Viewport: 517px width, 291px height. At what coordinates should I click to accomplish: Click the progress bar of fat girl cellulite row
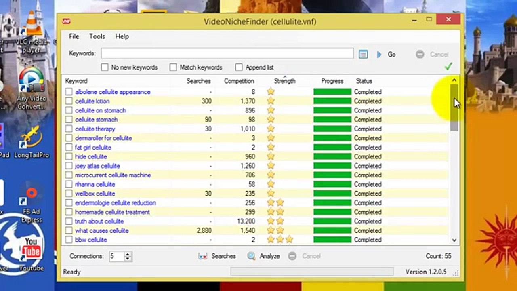332,147
